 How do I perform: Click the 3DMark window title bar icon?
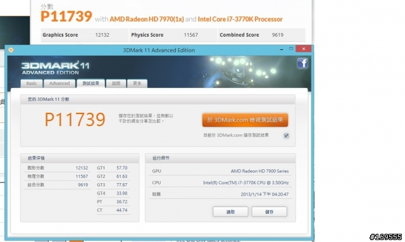[x=11, y=50]
